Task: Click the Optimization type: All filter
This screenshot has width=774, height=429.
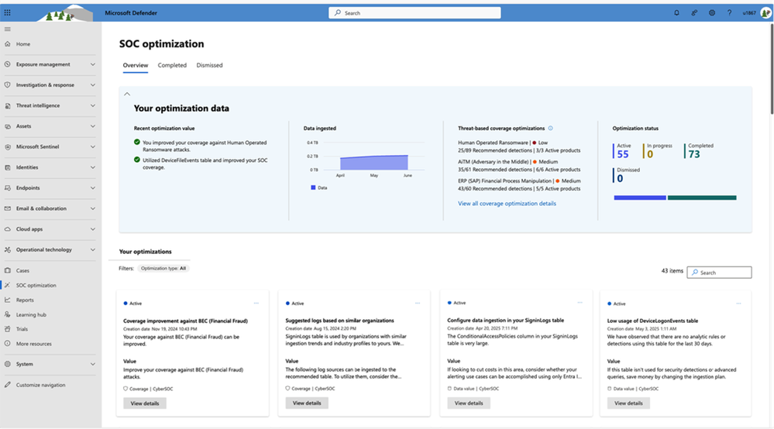Action: point(163,268)
